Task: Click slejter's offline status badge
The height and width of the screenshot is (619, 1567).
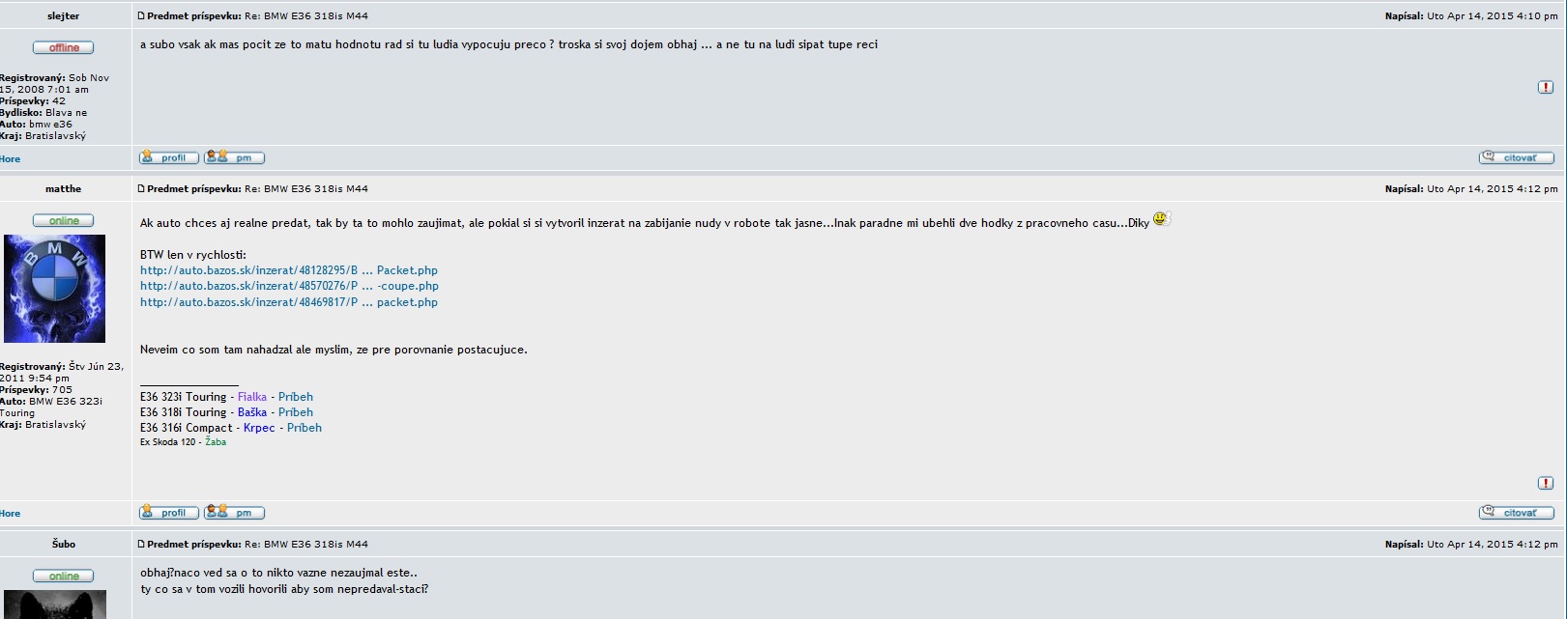Action: click(64, 47)
